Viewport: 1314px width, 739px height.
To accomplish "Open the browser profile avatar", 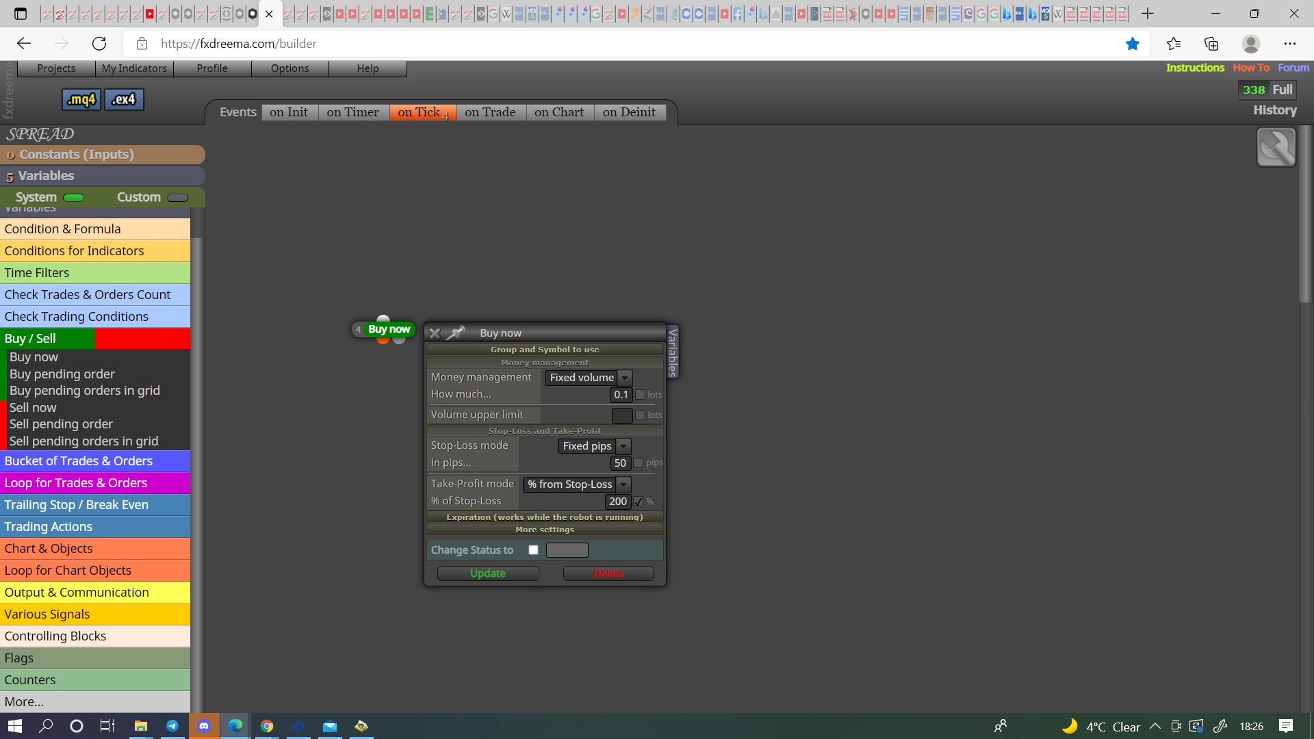I will point(1250,44).
